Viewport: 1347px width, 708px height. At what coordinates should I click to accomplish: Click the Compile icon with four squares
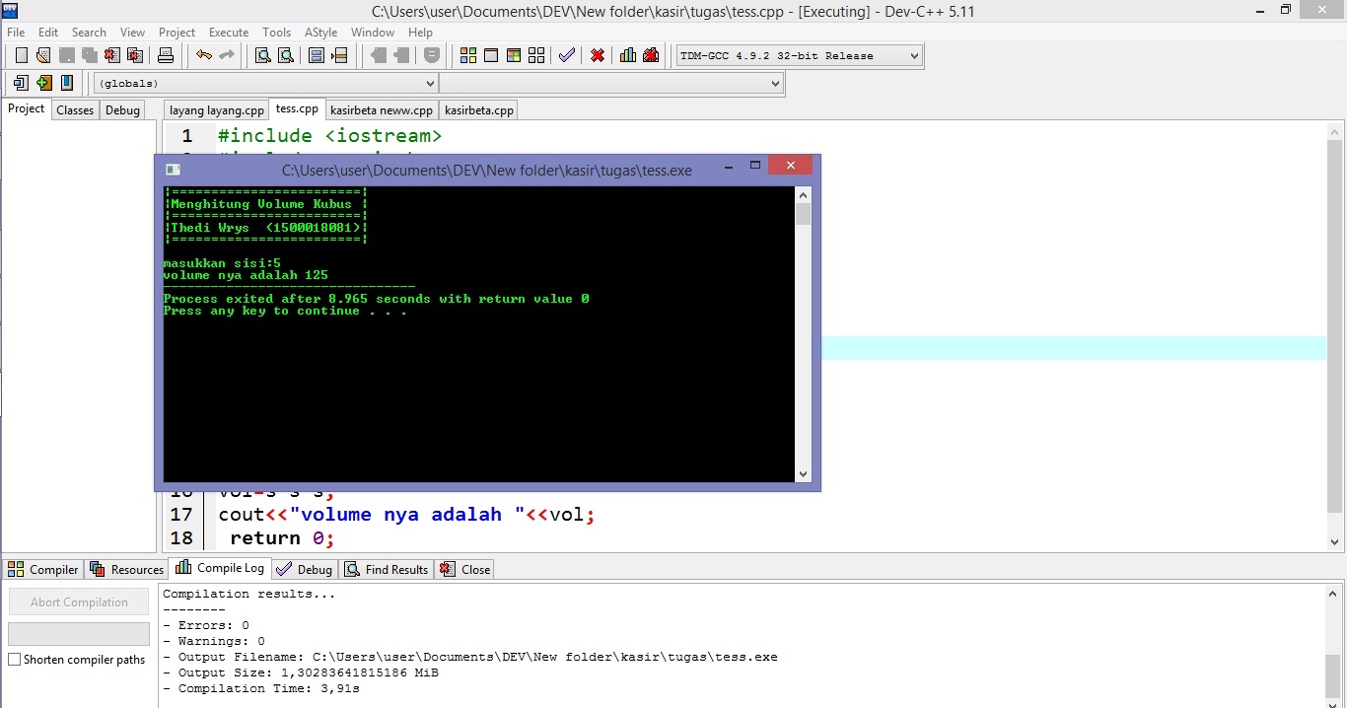[x=468, y=55]
